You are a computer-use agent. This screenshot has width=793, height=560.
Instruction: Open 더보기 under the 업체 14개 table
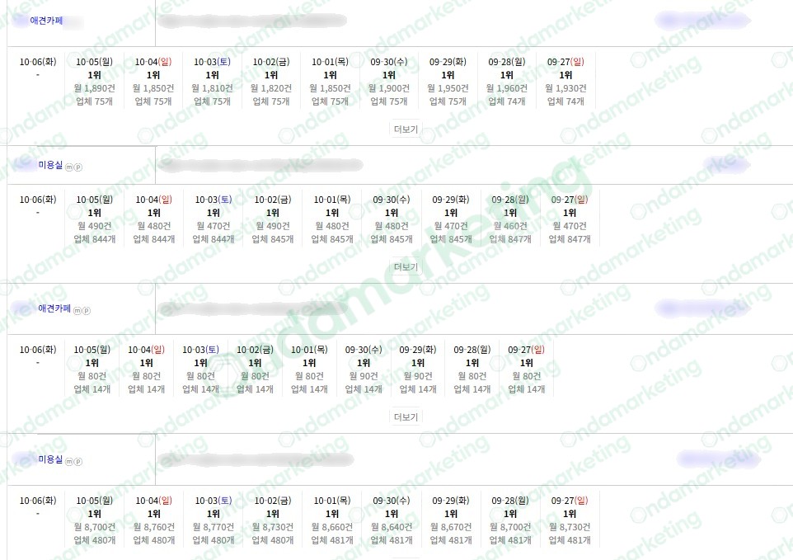pyautogui.click(x=406, y=417)
